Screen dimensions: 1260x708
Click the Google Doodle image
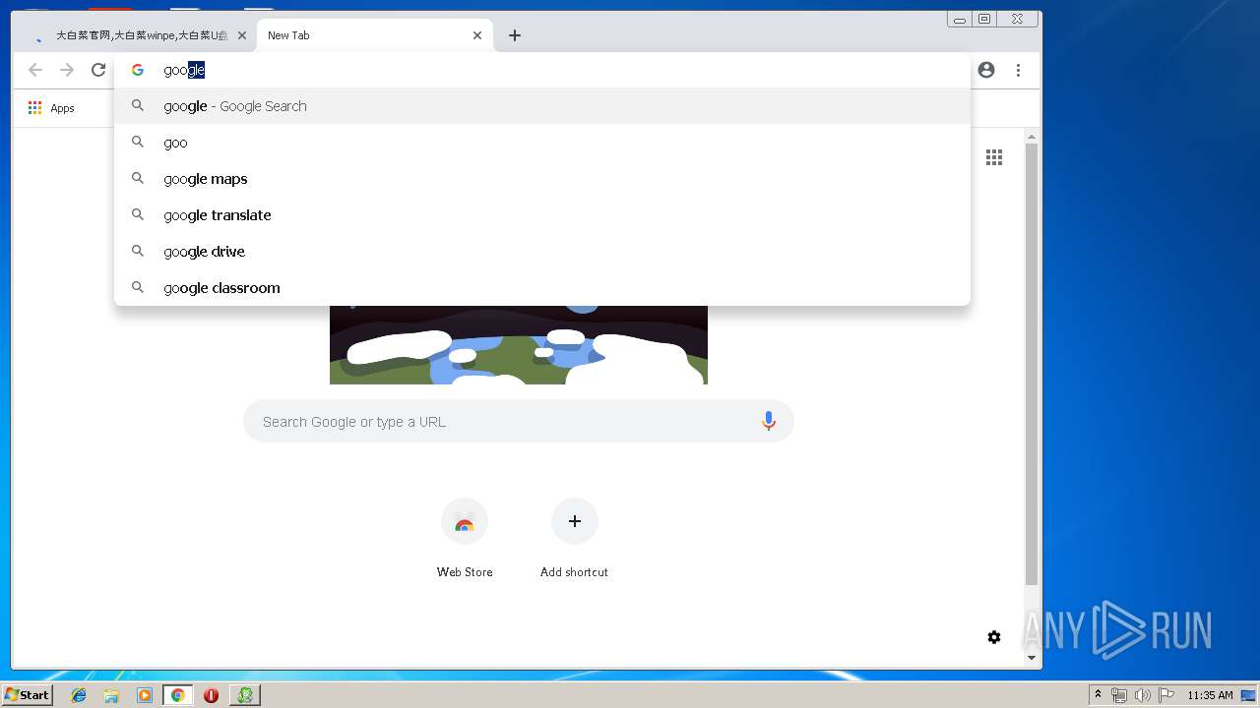(519, 345)
